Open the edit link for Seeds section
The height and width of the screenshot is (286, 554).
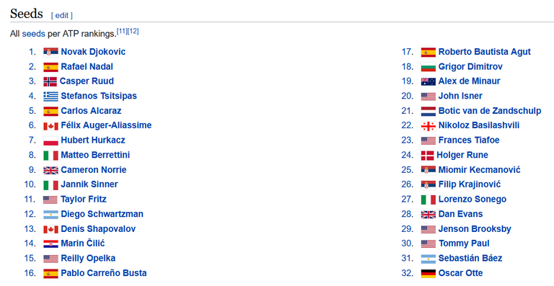click(62, 15)
